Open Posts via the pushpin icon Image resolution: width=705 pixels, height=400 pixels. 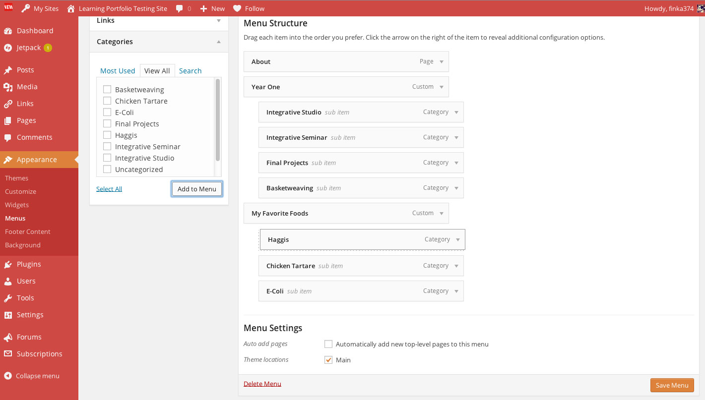(x=8, y=70)
